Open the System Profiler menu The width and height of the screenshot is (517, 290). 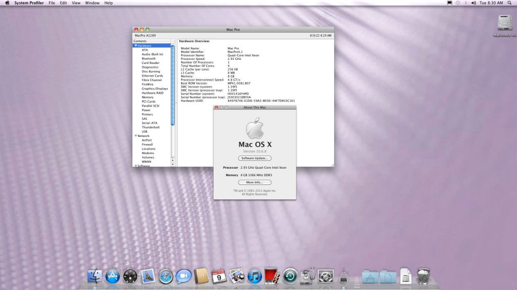click(x=29, y=3)
